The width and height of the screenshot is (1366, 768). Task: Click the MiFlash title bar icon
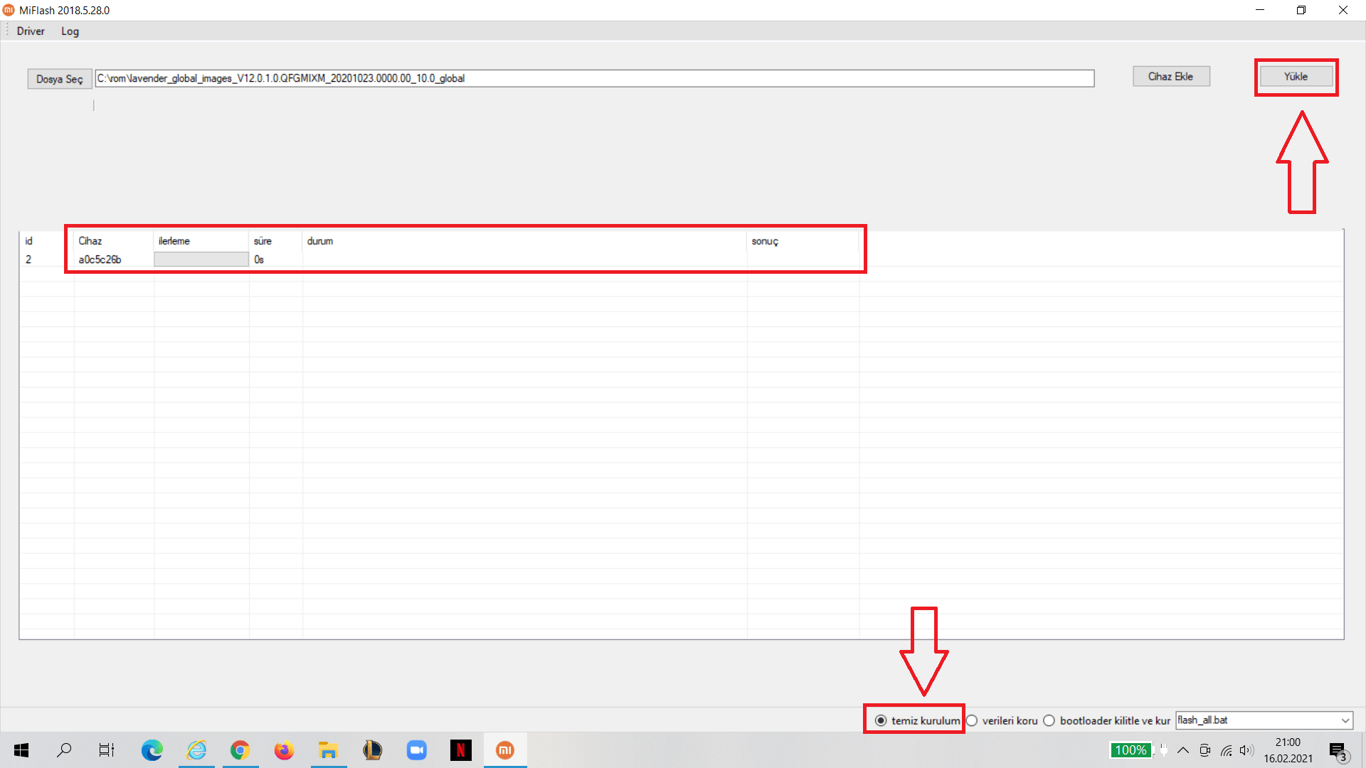(9, 10)
